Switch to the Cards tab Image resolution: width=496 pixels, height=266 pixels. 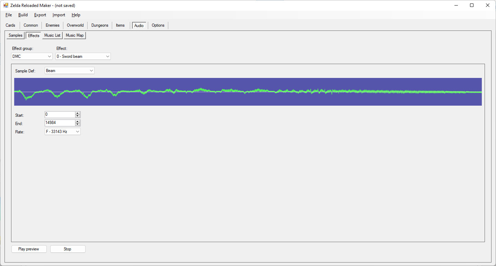coord(10,25)
